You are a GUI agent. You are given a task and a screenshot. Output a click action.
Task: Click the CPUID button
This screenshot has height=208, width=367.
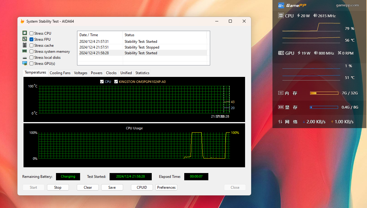coord(142,188)
